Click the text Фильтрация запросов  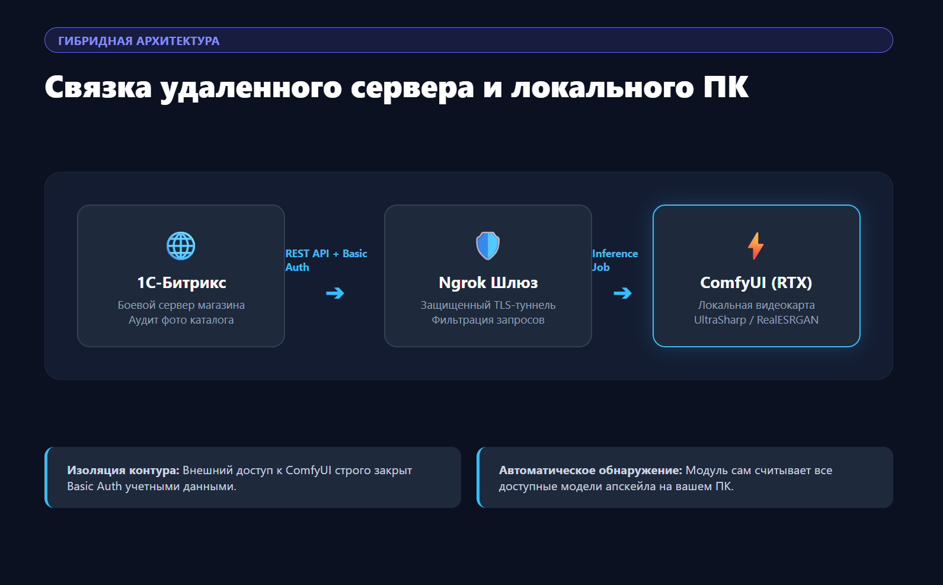[488, 320]
